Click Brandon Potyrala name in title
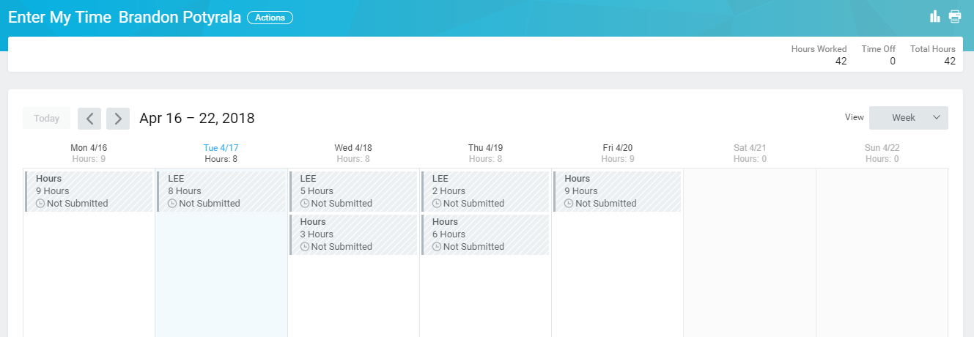Screen dimensions: 974x337 click(180, 18)
